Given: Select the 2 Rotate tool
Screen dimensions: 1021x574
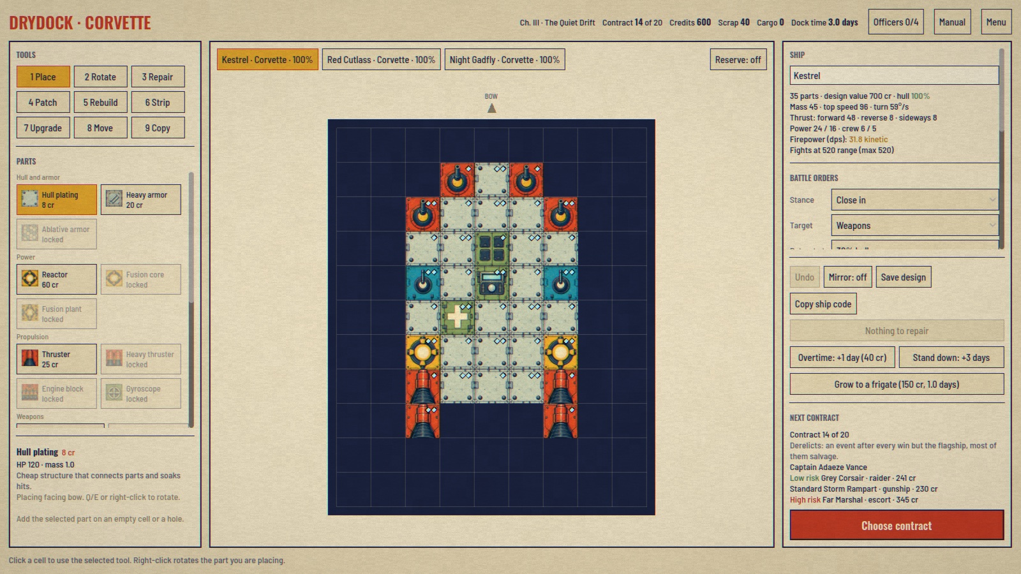Looking at the screenshot, I should 100,77.
